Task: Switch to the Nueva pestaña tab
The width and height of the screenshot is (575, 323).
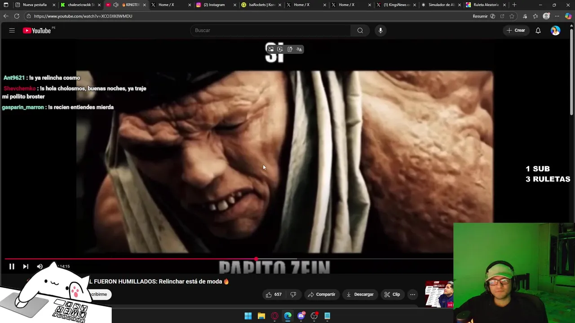Action: (35, 5)
